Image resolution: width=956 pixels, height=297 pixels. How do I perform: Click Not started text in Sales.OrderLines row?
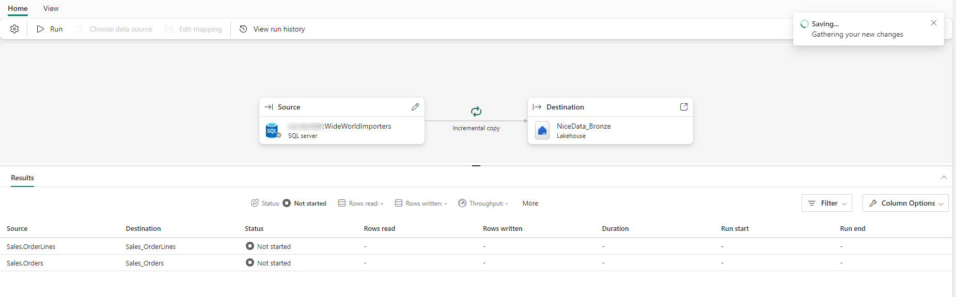274,246
